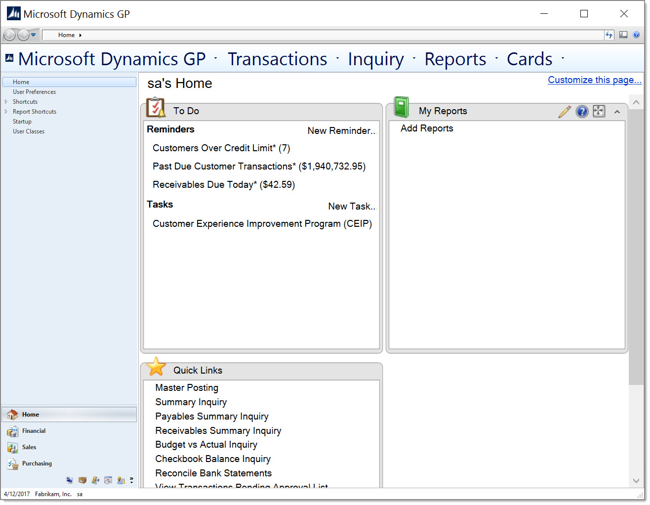Click the breadcrumb arrow after Home

pos(80,35)
